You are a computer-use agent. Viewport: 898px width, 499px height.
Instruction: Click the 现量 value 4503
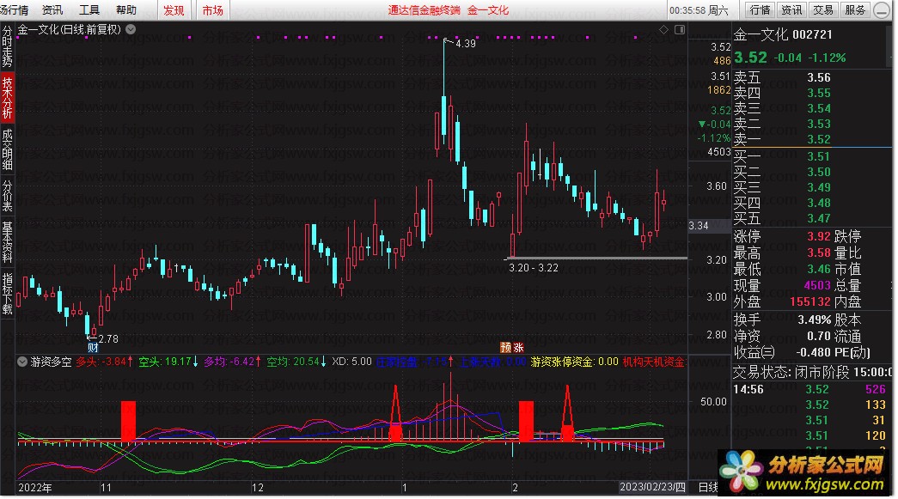tap(817, 285)
